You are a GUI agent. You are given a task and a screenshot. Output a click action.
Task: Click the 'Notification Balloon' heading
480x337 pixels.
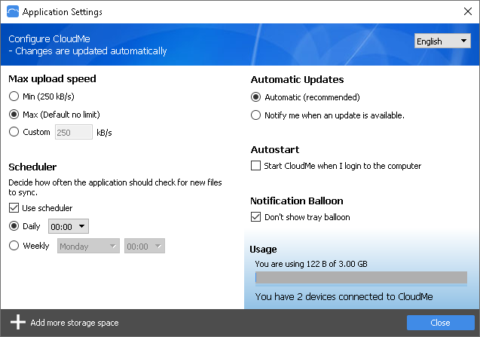pos(297,201)
